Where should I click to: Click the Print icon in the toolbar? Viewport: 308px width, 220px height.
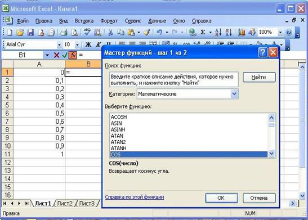tap(64, 33)
